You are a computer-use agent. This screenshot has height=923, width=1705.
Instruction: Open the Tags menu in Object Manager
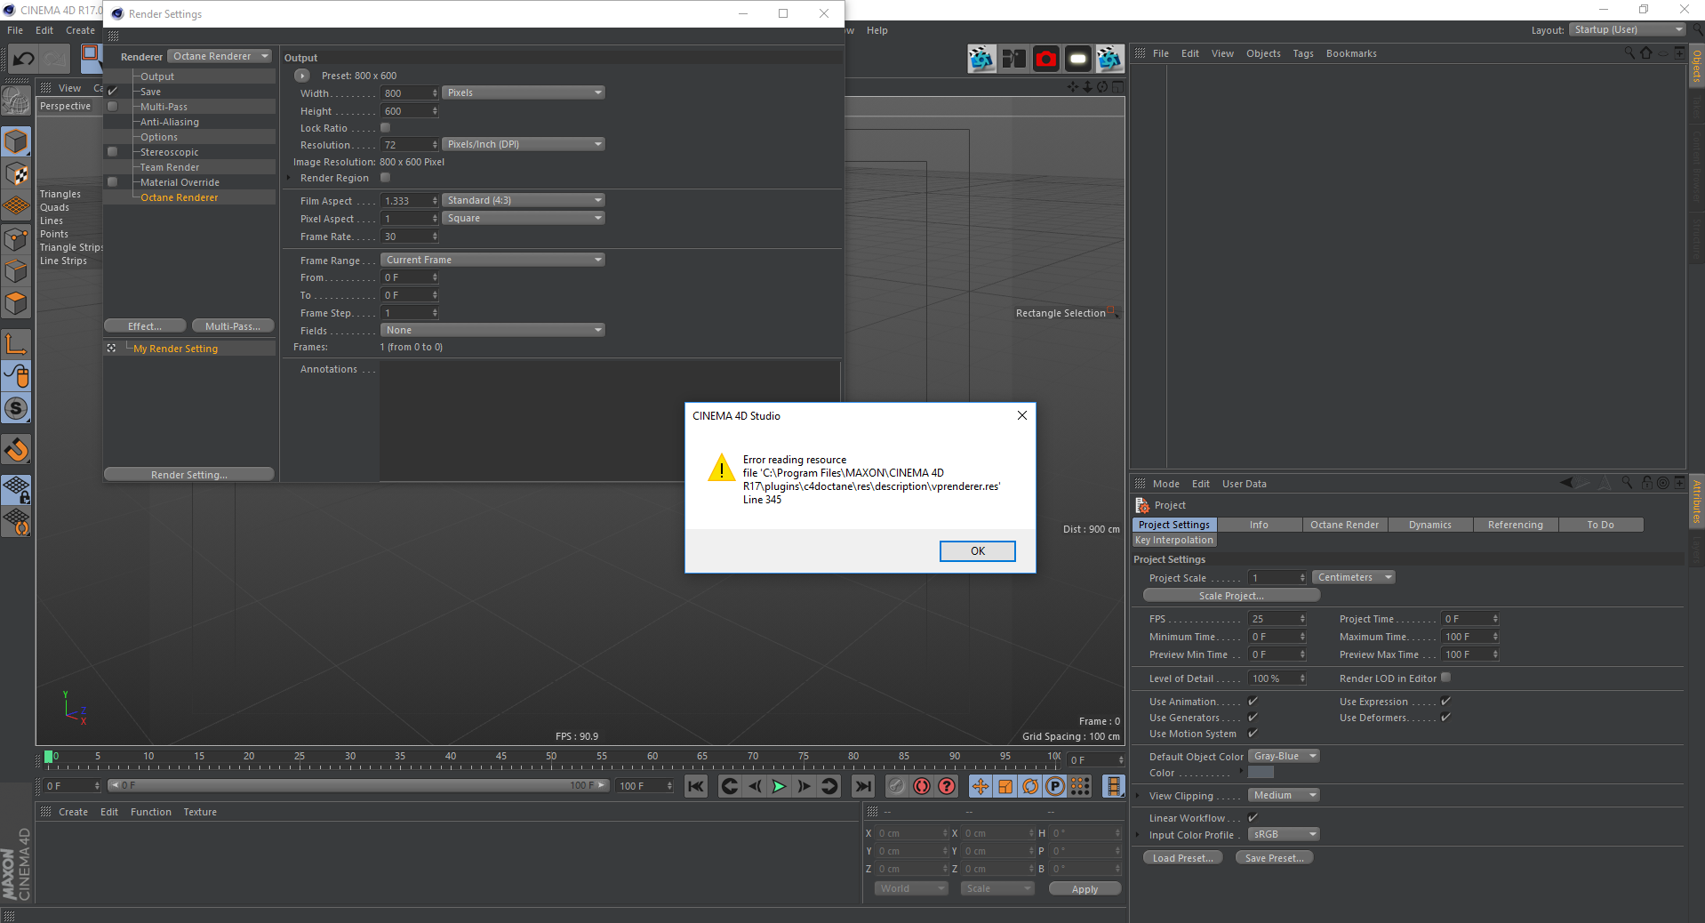1303,53
